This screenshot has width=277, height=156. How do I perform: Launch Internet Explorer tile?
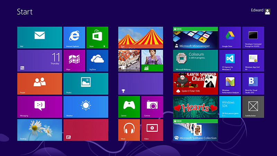[74, 37]
